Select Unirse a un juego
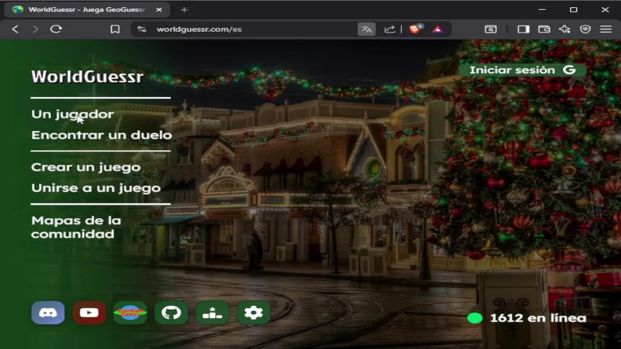Viewport: 621px width, 349px height. 96,188
